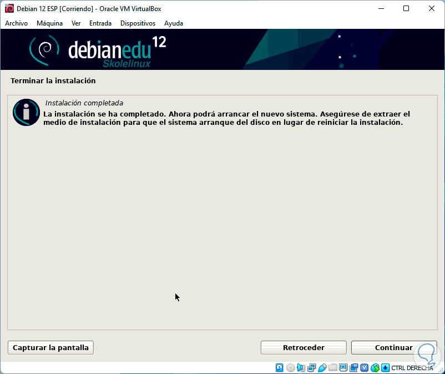Maximize the VirtualBox window
Screen dimensions: 445x374
[406, 8]
